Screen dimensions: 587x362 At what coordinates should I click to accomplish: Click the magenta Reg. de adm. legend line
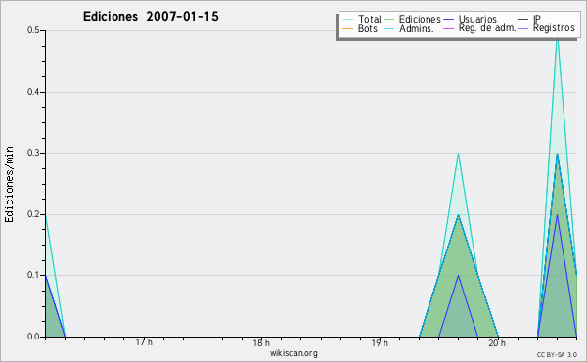point(448,28)
